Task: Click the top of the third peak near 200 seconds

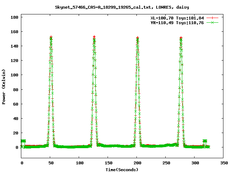Action: [138, 37]
